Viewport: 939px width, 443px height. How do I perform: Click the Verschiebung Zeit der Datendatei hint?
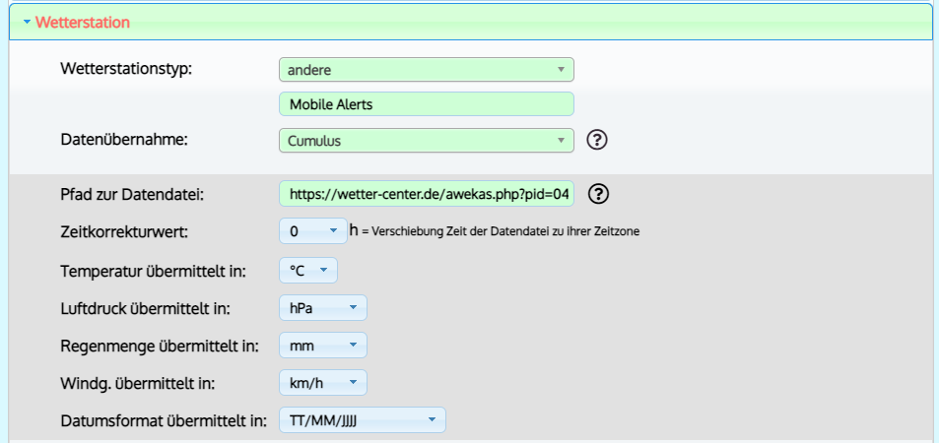tap(505, 231)
